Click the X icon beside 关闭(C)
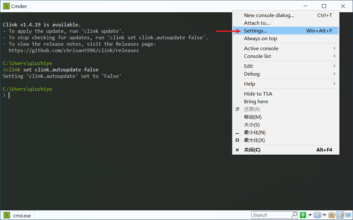The width and height of the screenshot is (353, 220). tap(237, 150)
